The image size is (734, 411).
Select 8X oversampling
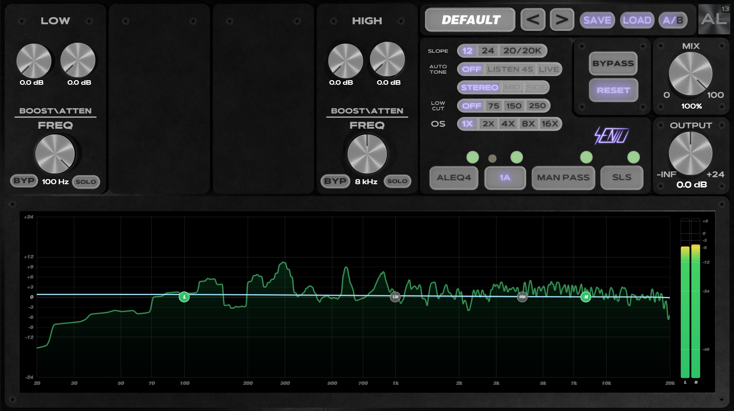pos(528,124)
